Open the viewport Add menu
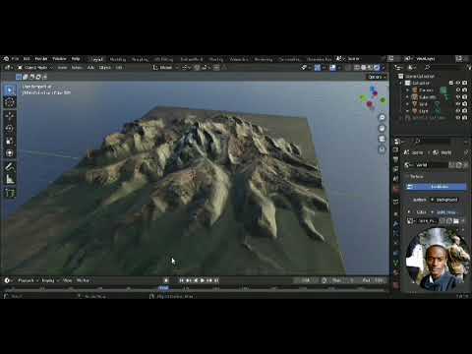 coord(90,68)
